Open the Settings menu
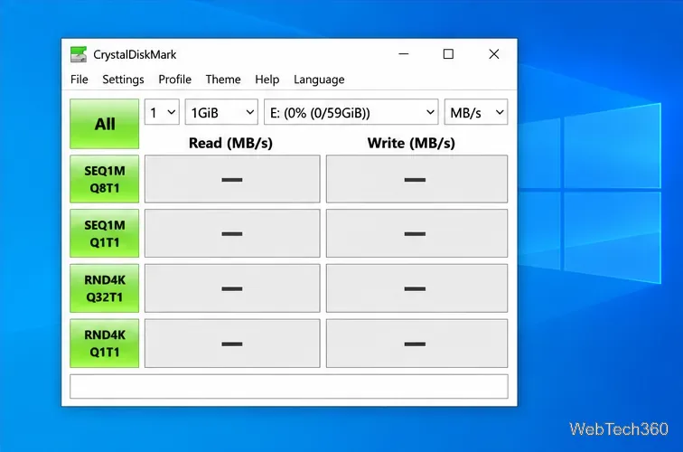The height and width of the screenshot is (452, 683). pos(123,80)
